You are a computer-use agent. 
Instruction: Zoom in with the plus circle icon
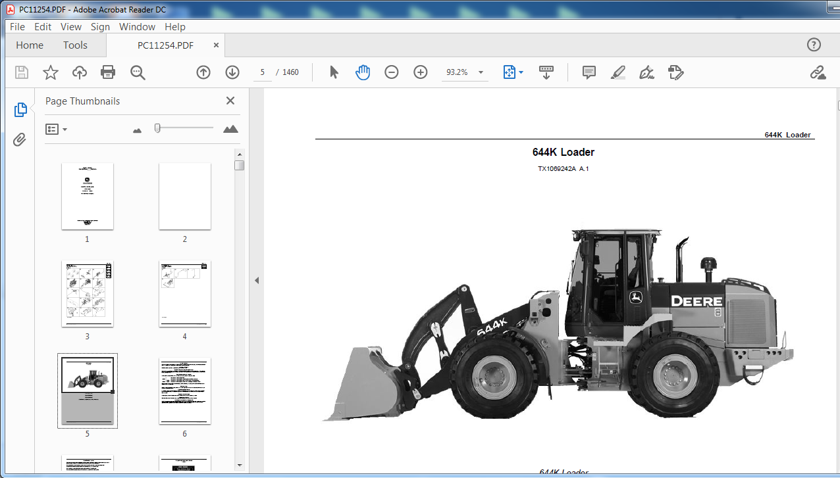click(x=421, y=72)
